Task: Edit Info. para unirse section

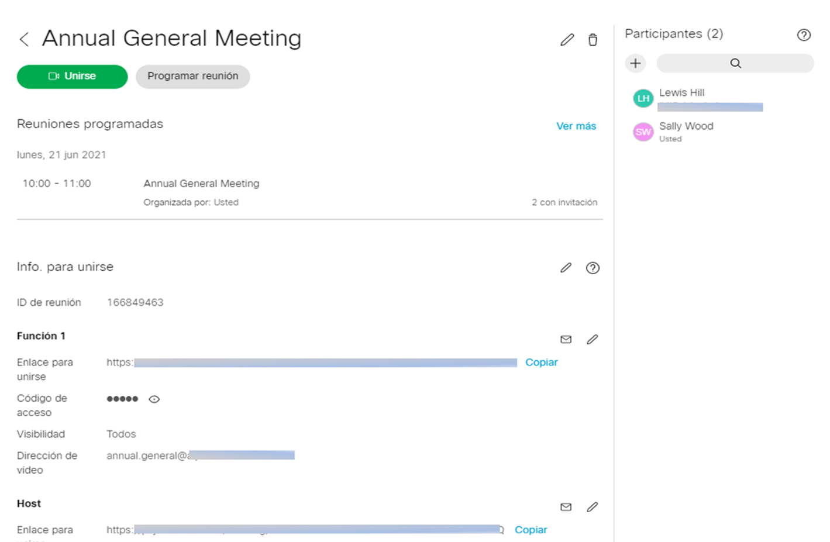Action: (x=566, y=268)
